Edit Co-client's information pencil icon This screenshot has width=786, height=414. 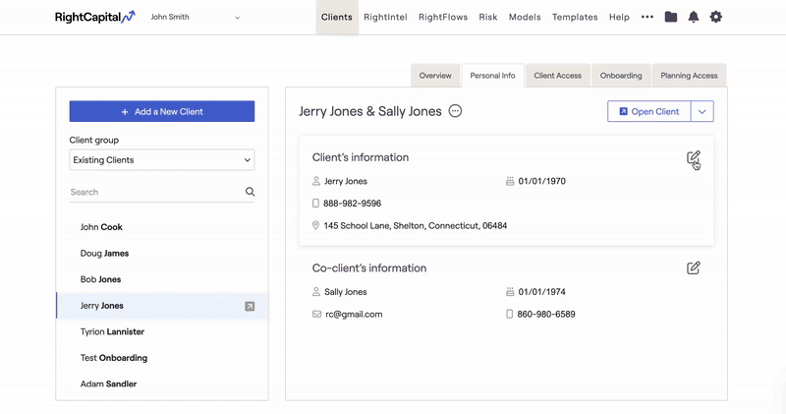[693, 268]
